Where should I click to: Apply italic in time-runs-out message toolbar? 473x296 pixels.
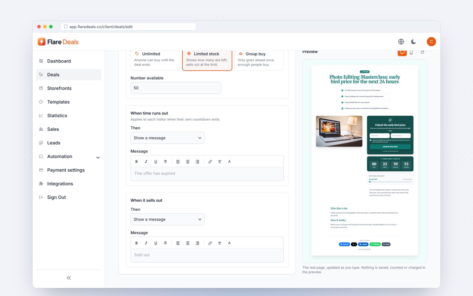click(146, 162)
